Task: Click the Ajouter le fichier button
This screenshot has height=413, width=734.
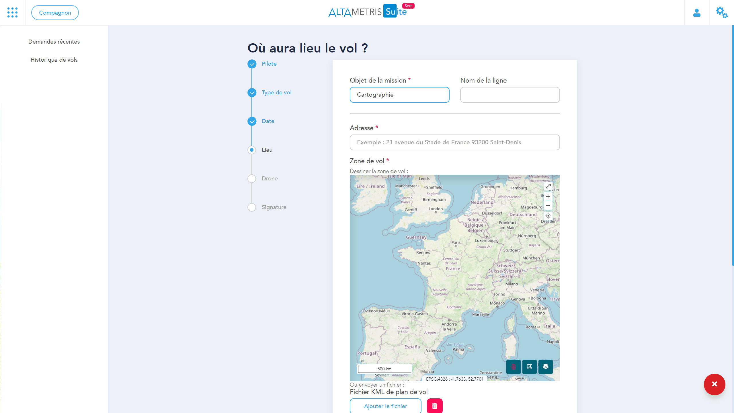Action: tap(385, 406)
